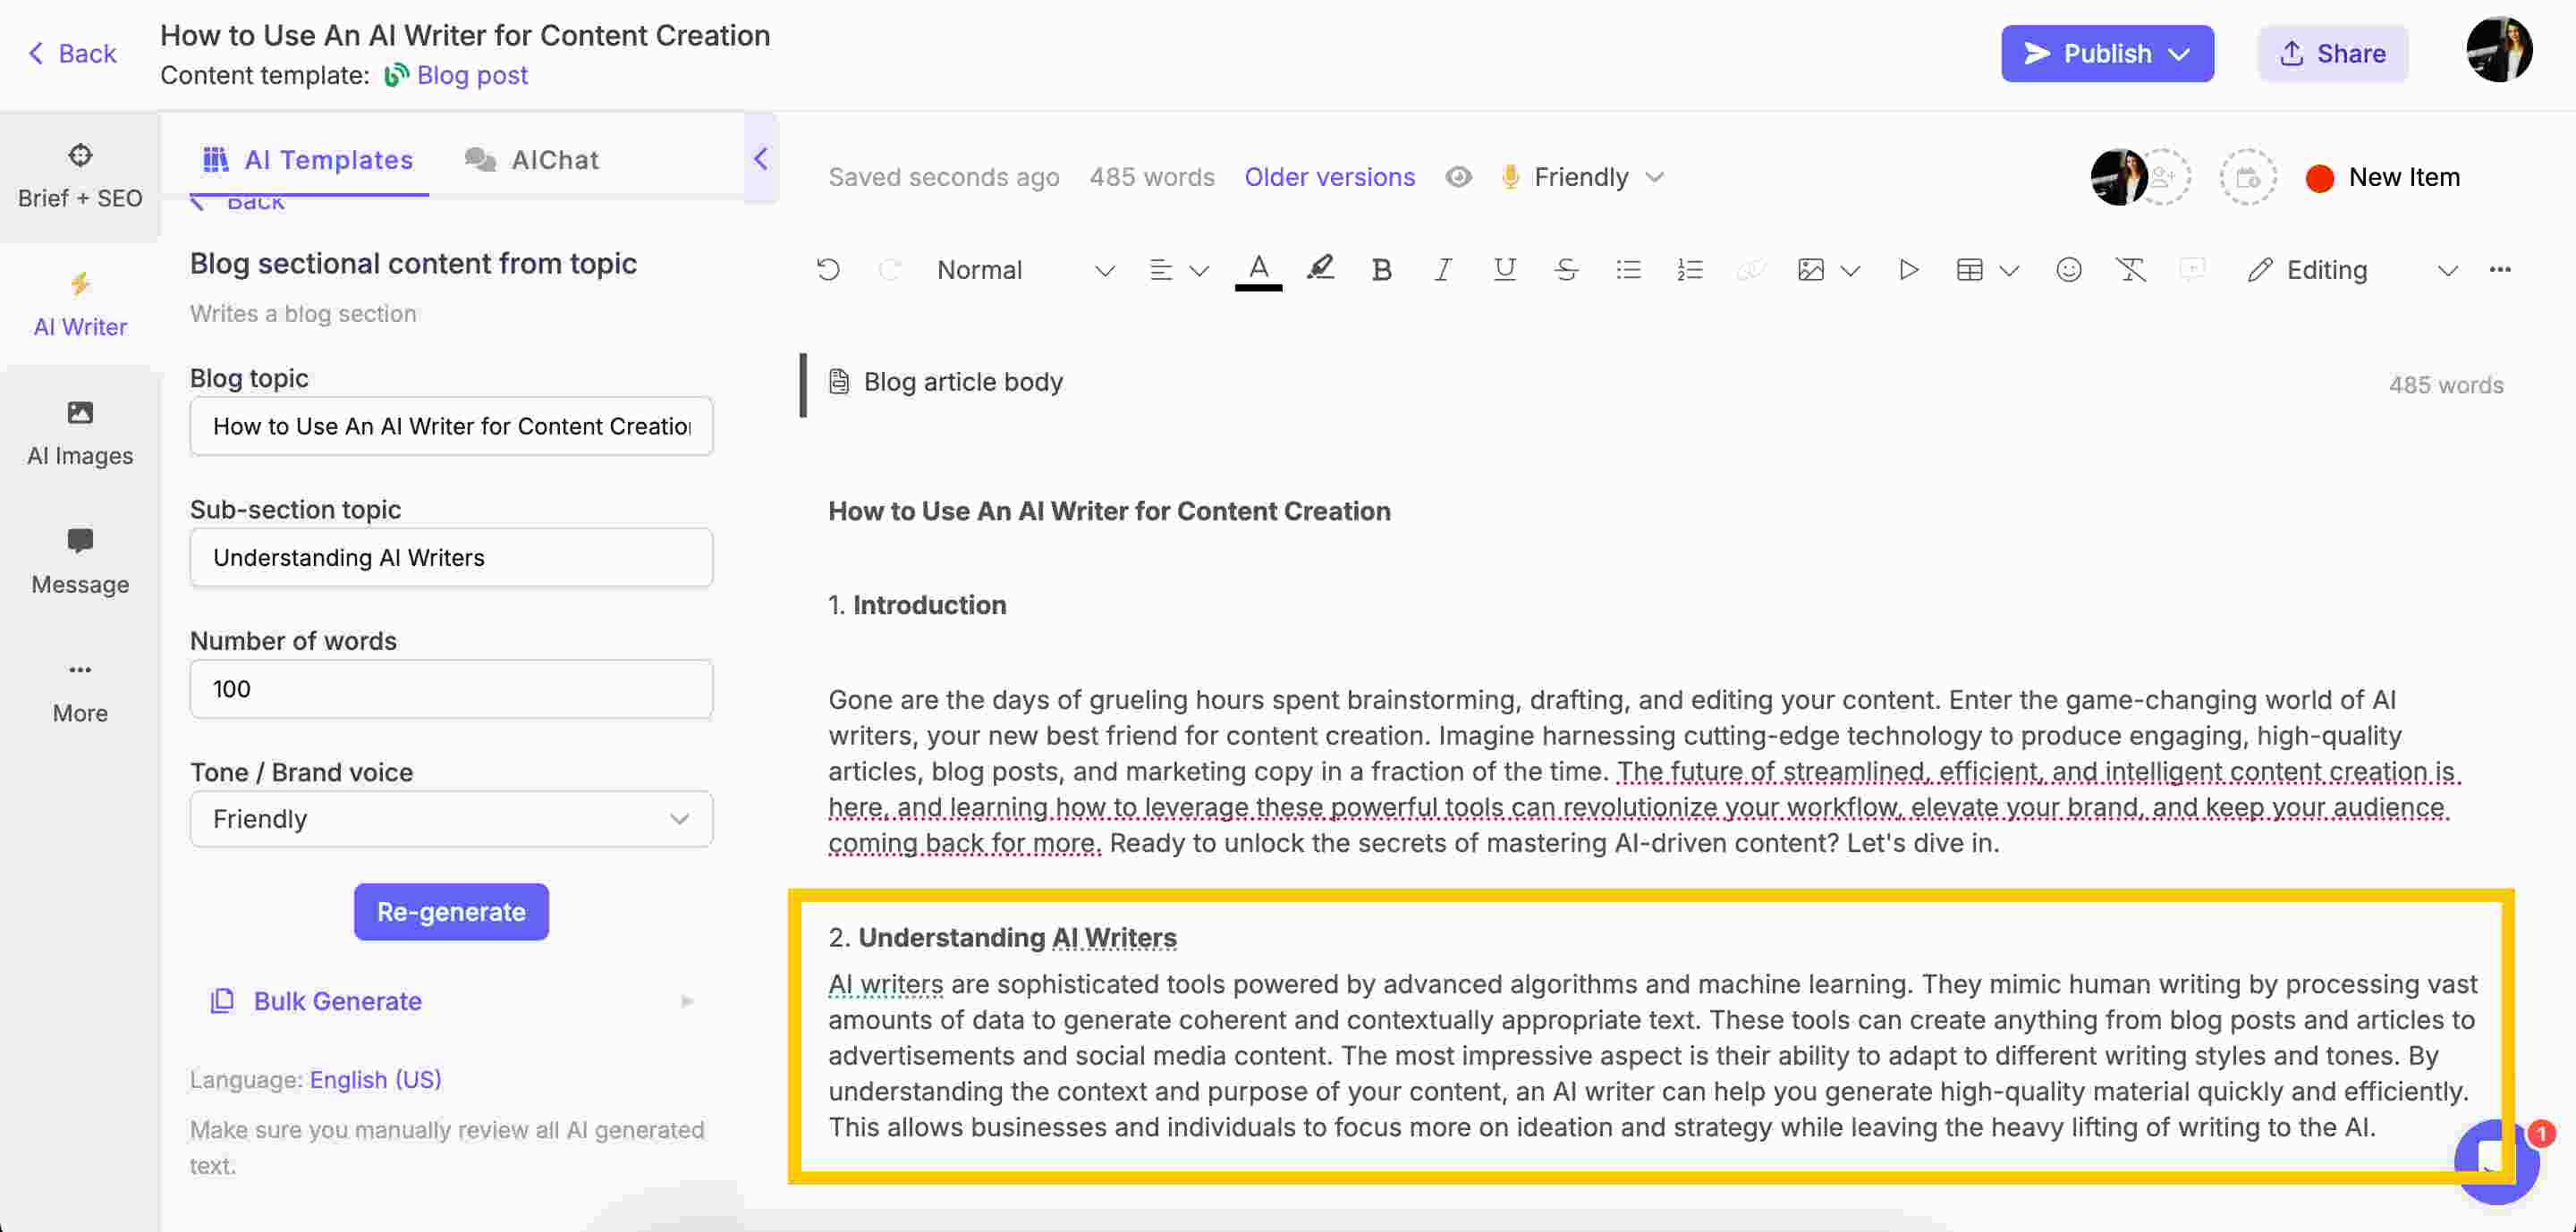Expand the insert image dropdown arrow

click(x=1850, y=271)
